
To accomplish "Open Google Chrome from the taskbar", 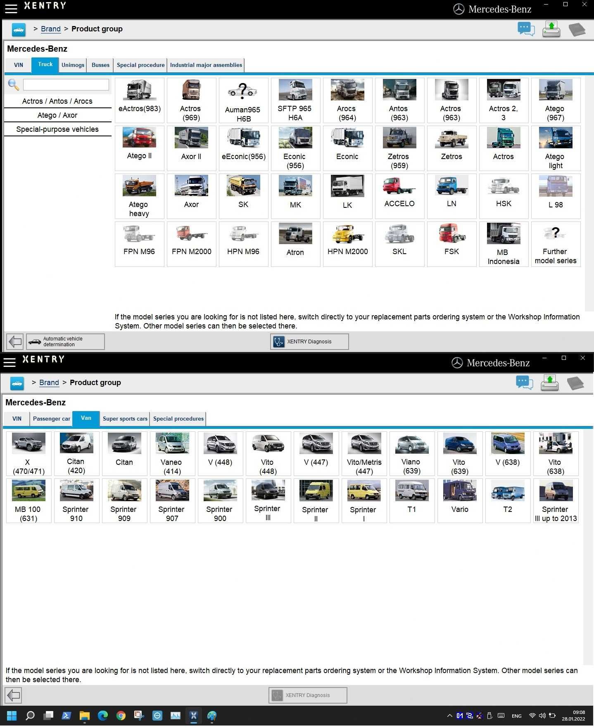I will (x=121, y=716).
